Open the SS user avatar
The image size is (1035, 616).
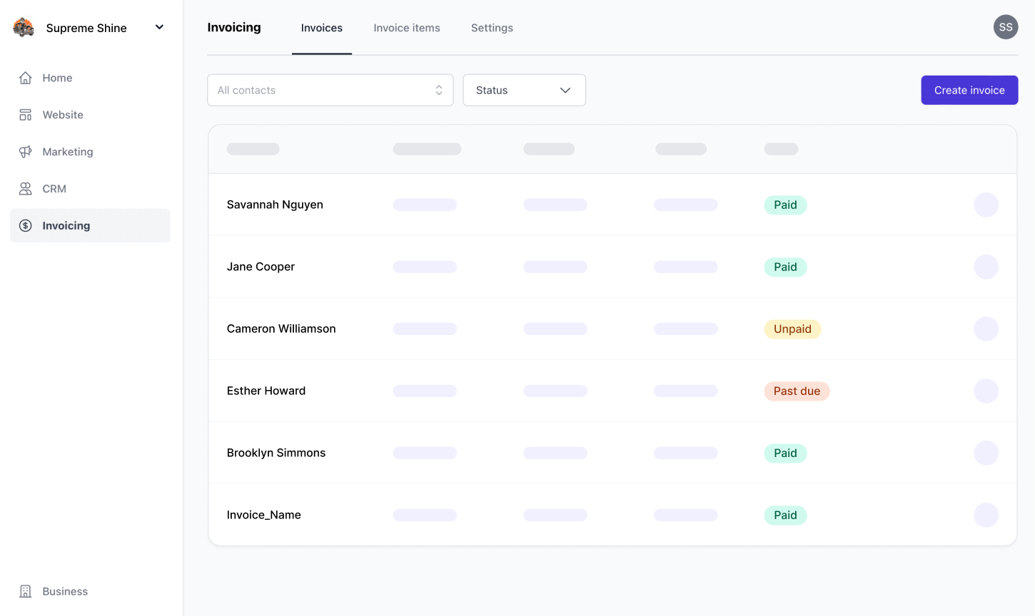coord(1005,27)
